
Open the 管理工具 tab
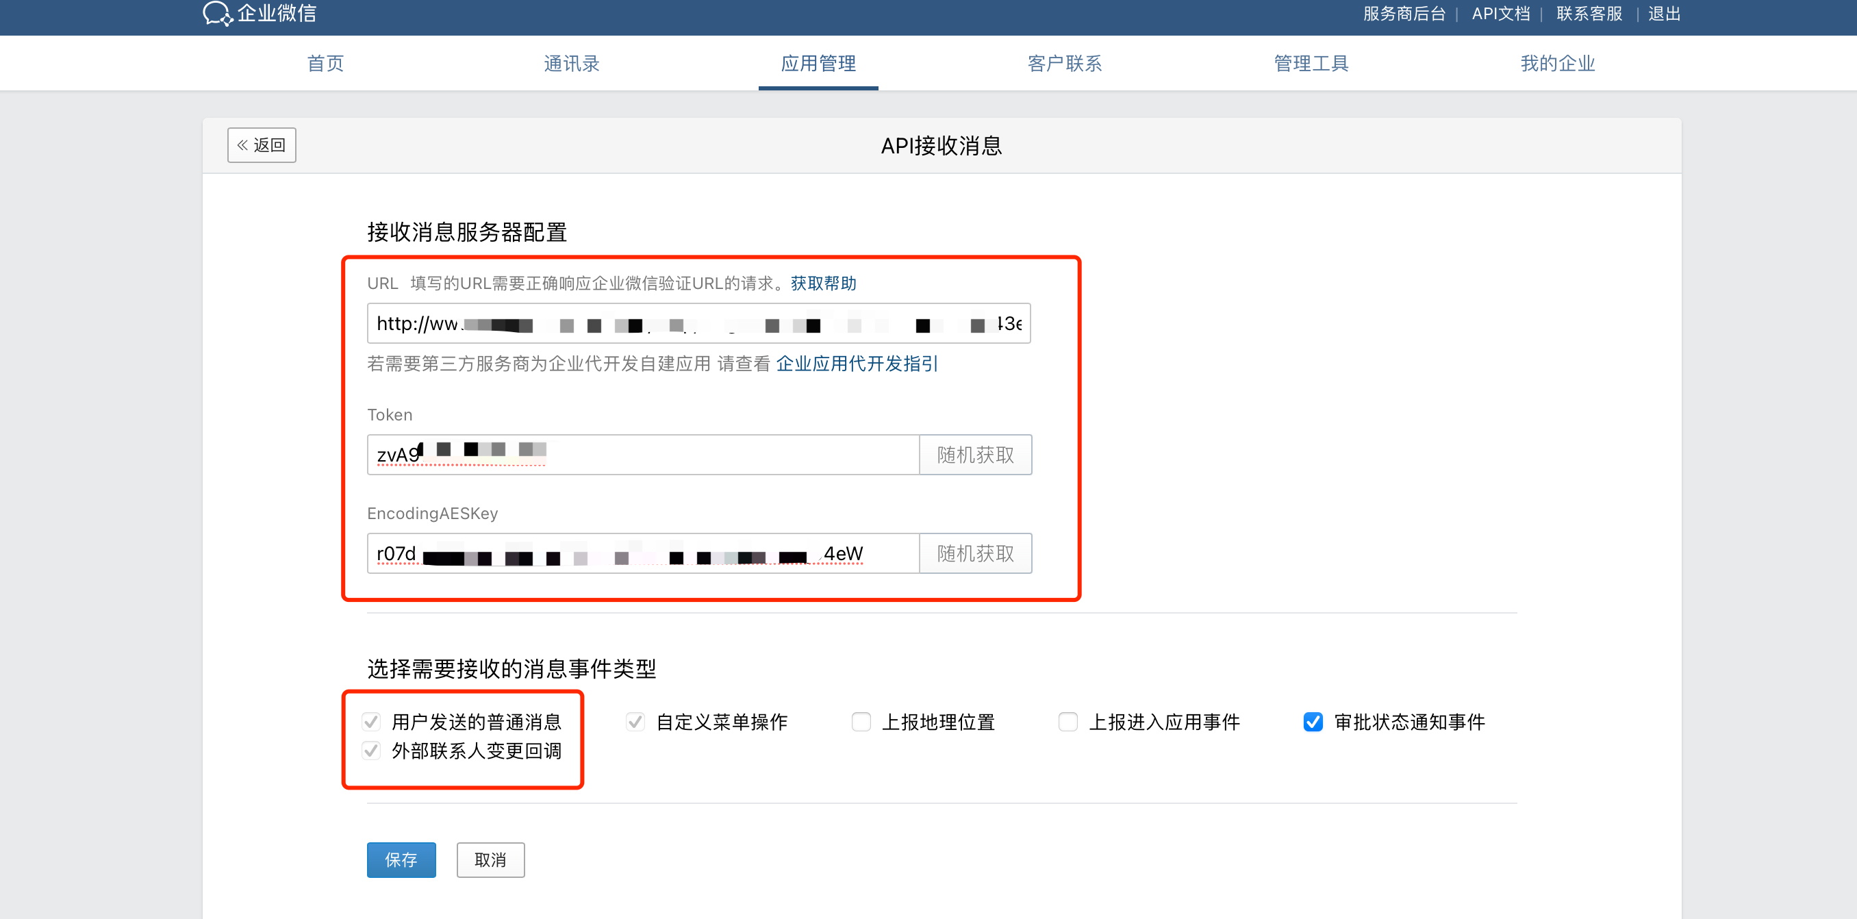(1311, 64)
